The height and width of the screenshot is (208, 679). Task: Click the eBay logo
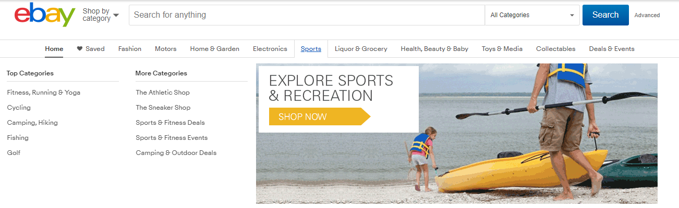coord(45,15)
